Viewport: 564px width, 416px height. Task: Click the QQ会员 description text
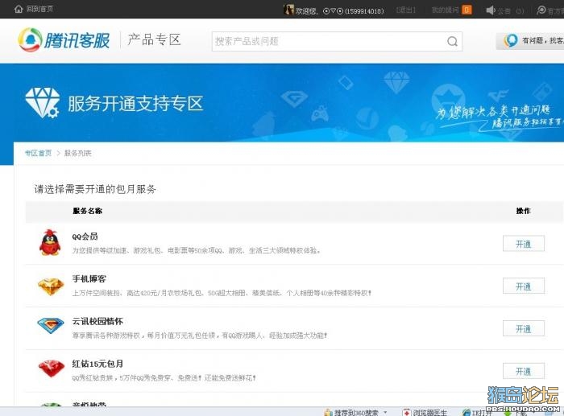tap(197, 250)
